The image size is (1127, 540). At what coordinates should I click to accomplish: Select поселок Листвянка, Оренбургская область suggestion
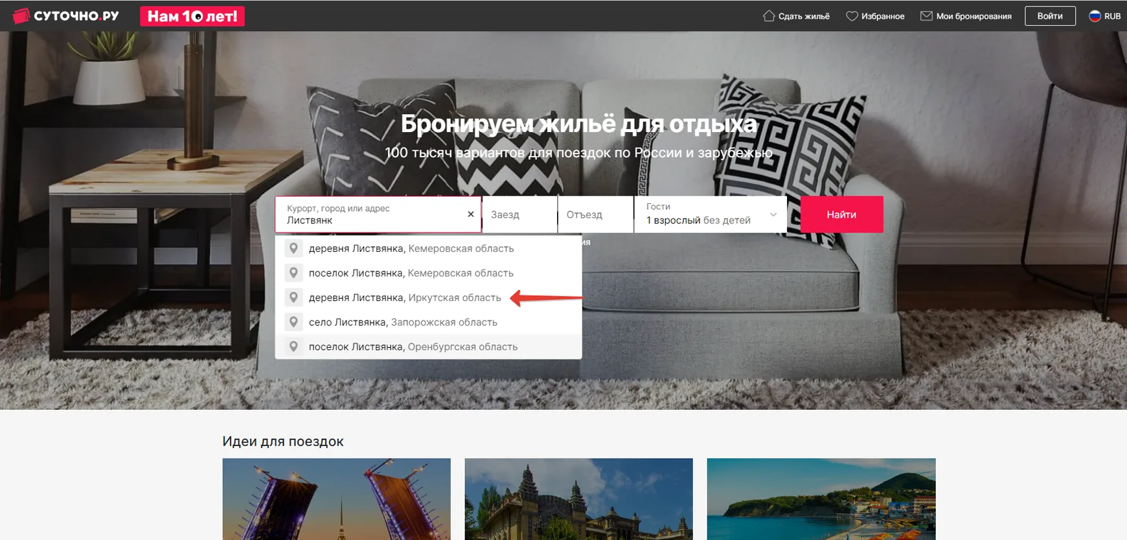[428, 347]
